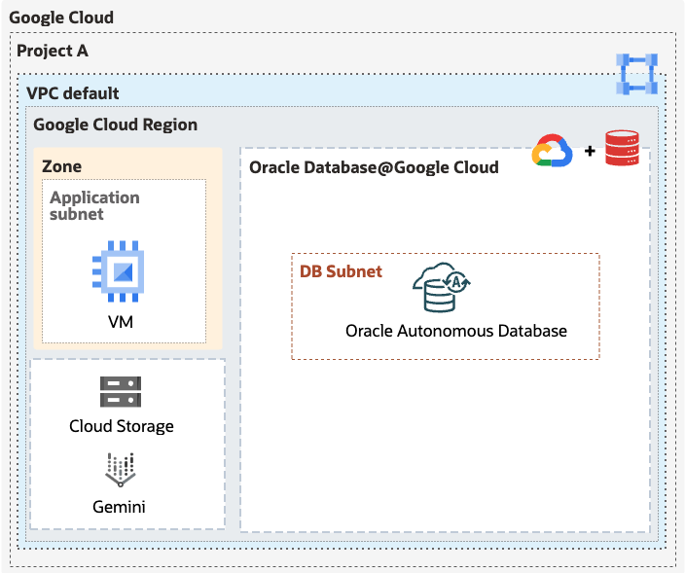Click the Cloud Storage server icon
This screenshot has height=573, width=685.
[121, 392]
